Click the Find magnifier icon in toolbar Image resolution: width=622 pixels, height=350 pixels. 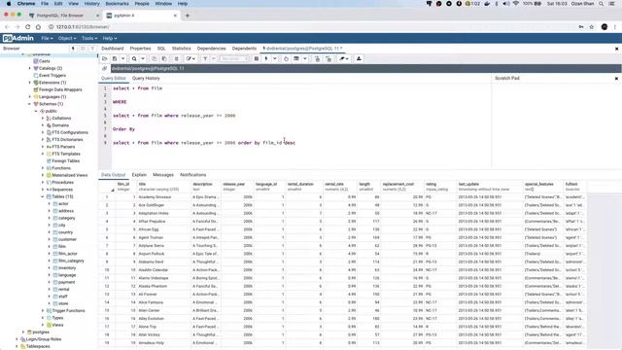point(134,58)
